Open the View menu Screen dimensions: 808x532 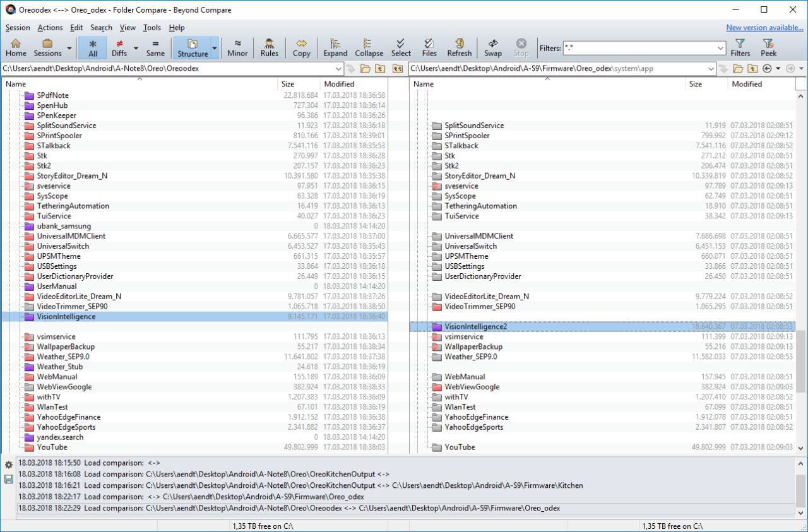pyautogui.click(x=128, y=28)
